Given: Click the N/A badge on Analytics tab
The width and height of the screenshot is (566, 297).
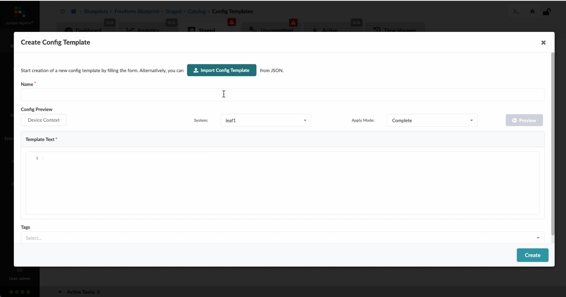Looking at the screenshot, I should pos(171,23).
